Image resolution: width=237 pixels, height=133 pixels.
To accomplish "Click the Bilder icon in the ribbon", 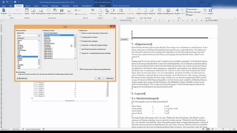I will click(33, 11).
